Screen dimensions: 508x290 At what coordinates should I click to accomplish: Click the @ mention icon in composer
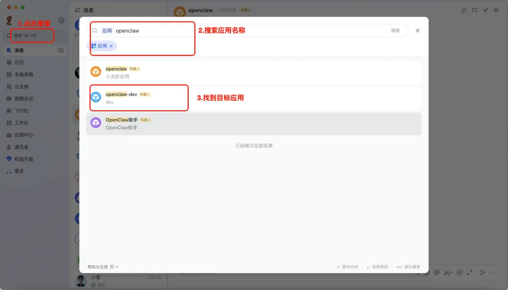[x=437, y=273]
